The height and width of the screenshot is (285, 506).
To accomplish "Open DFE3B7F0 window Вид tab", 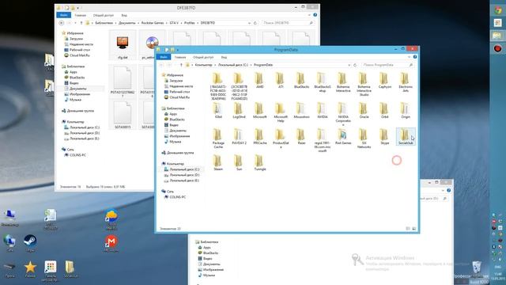I will point(124,15).
